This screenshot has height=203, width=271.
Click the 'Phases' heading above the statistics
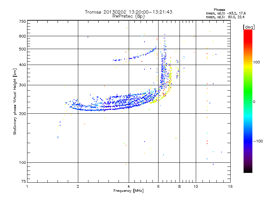click(x=219, y=10)
